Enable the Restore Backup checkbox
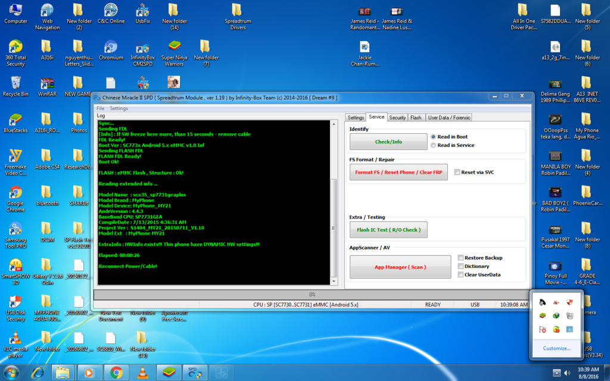610x381 pixels. click(x=460, y=258)
